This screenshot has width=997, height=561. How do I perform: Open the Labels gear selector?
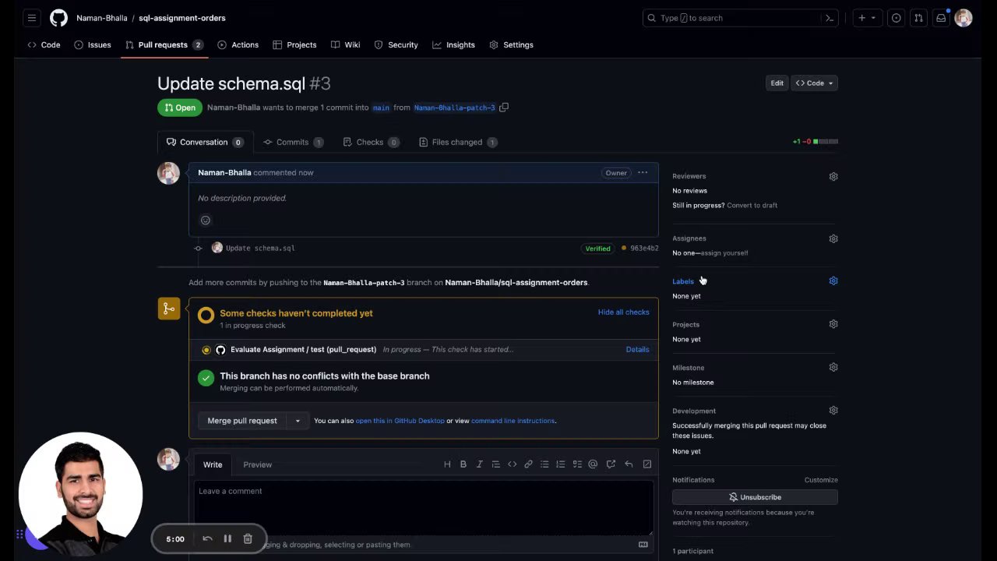(833, 281)
